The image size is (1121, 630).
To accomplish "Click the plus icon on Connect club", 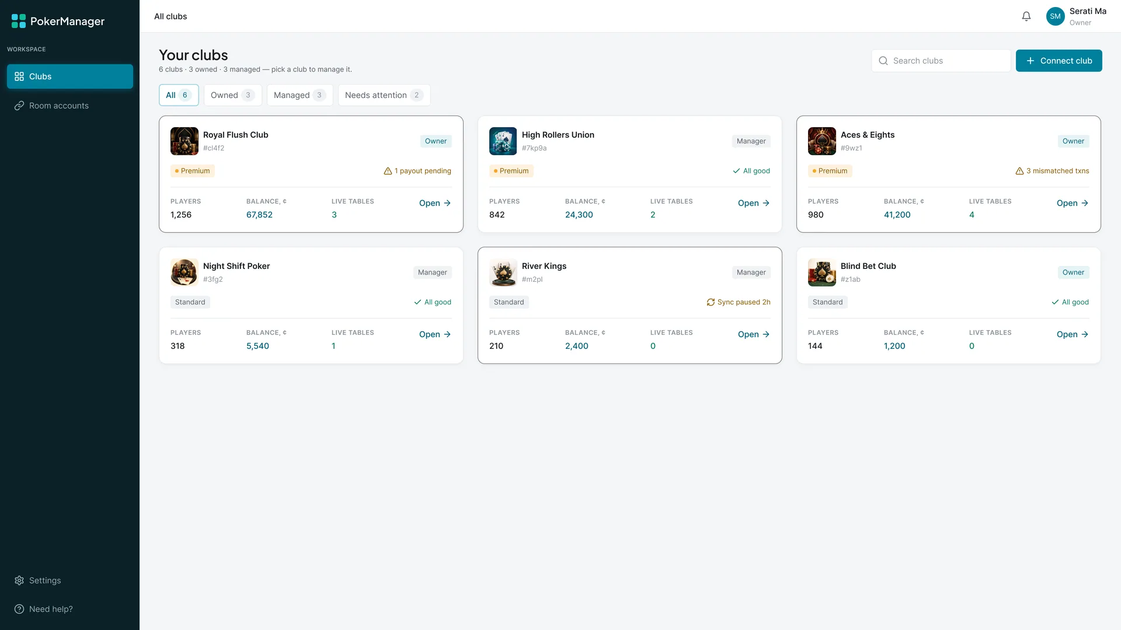I will pyautogui.click(x=1031, y=61).
